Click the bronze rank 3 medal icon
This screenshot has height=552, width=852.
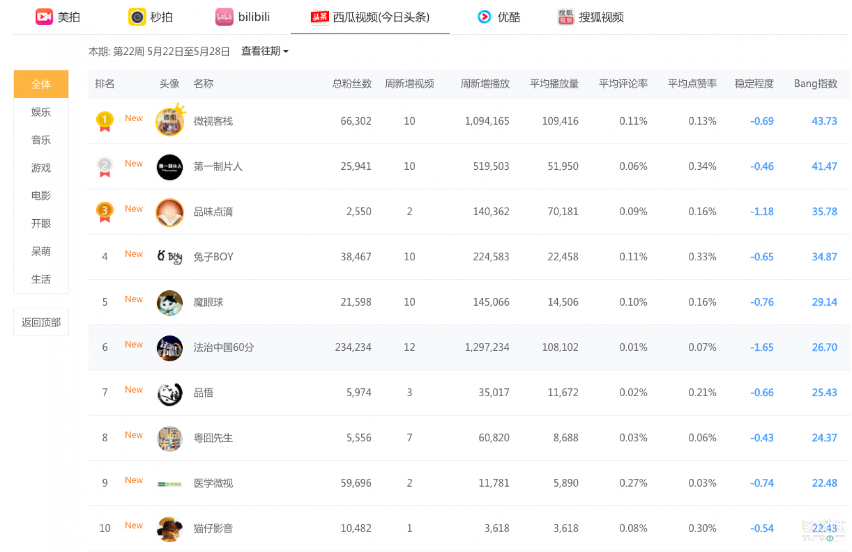[x=104, y=212]
